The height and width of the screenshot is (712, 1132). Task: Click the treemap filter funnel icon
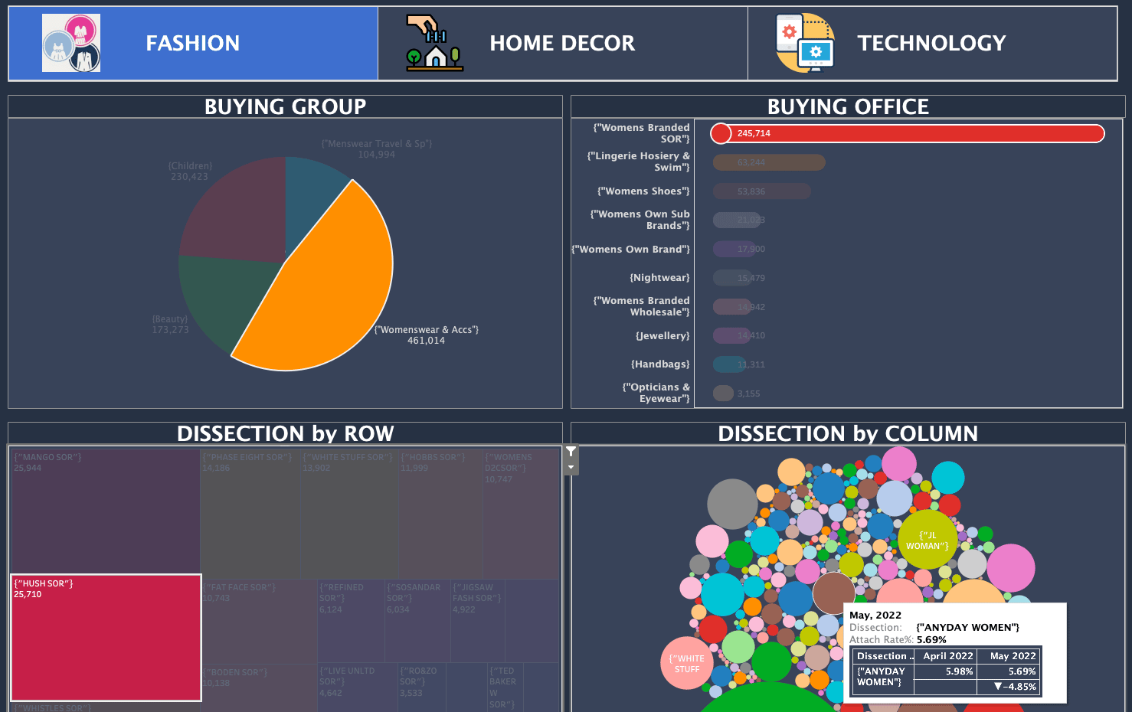(571, 452)
